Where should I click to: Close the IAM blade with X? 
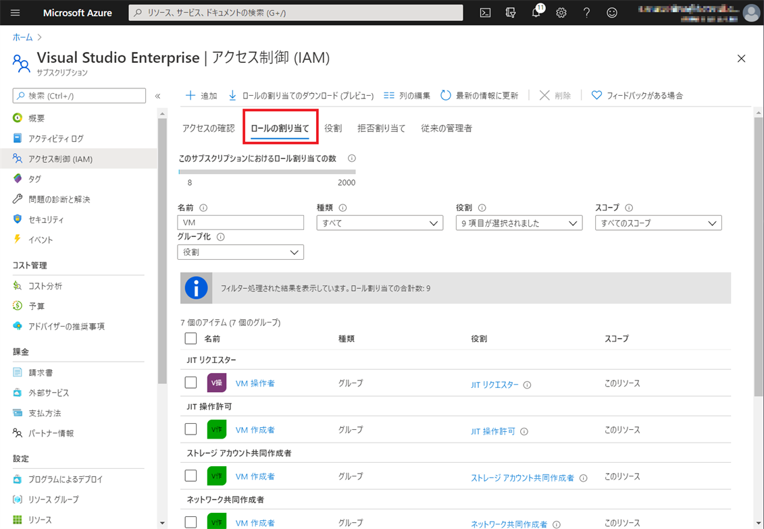[x=742, y=59]
